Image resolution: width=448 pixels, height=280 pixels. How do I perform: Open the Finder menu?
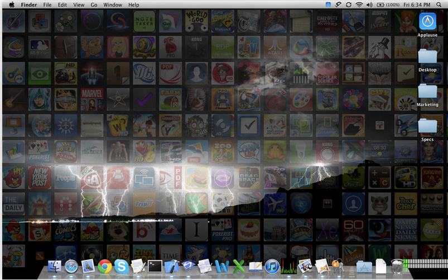[x=29, y=5]
